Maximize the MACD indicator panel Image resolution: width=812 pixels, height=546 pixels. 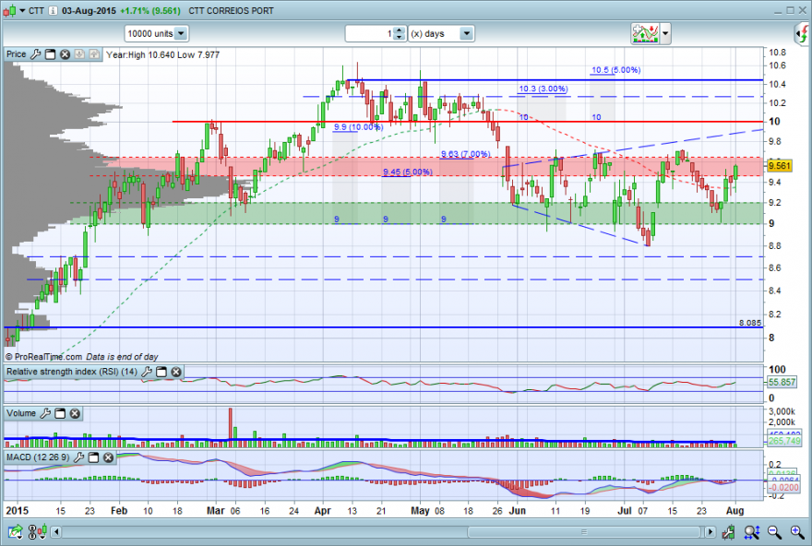(93, 457)
